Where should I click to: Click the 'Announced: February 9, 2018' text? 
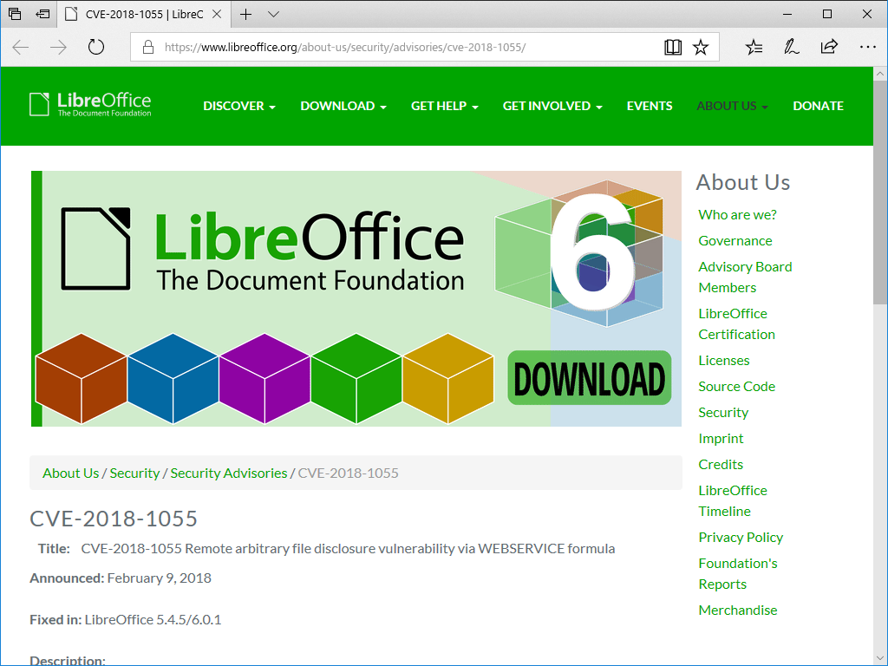coord(120,578)
